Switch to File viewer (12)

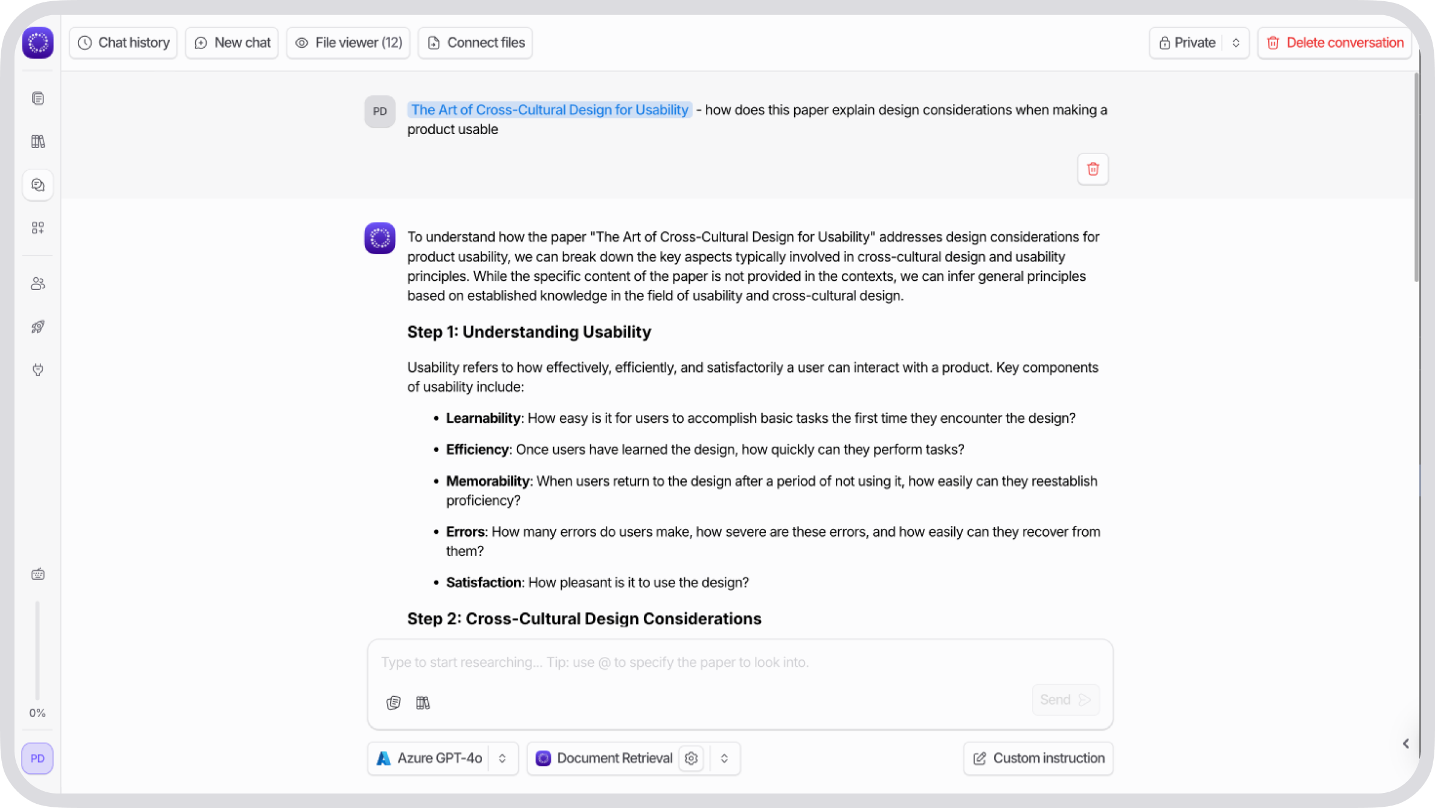tap(348, 42)
